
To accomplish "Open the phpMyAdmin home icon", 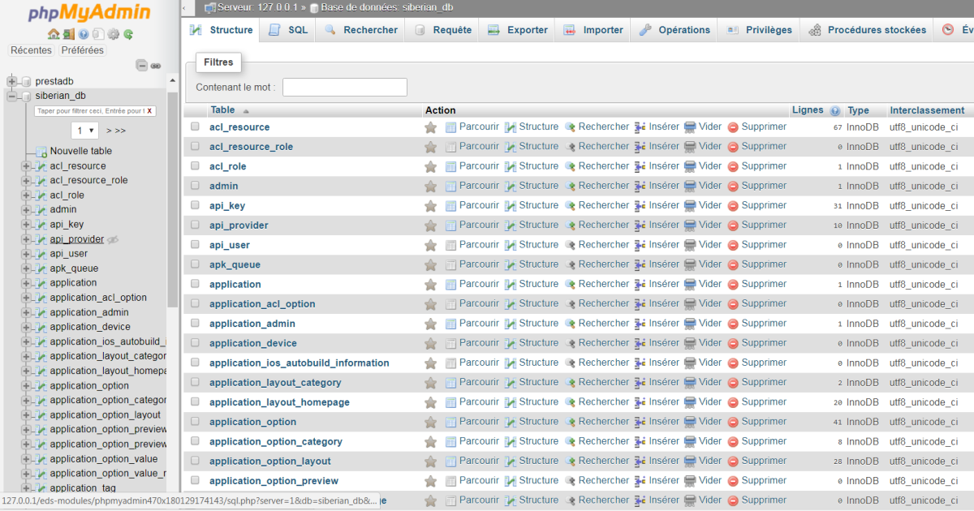I will (54, 34).
